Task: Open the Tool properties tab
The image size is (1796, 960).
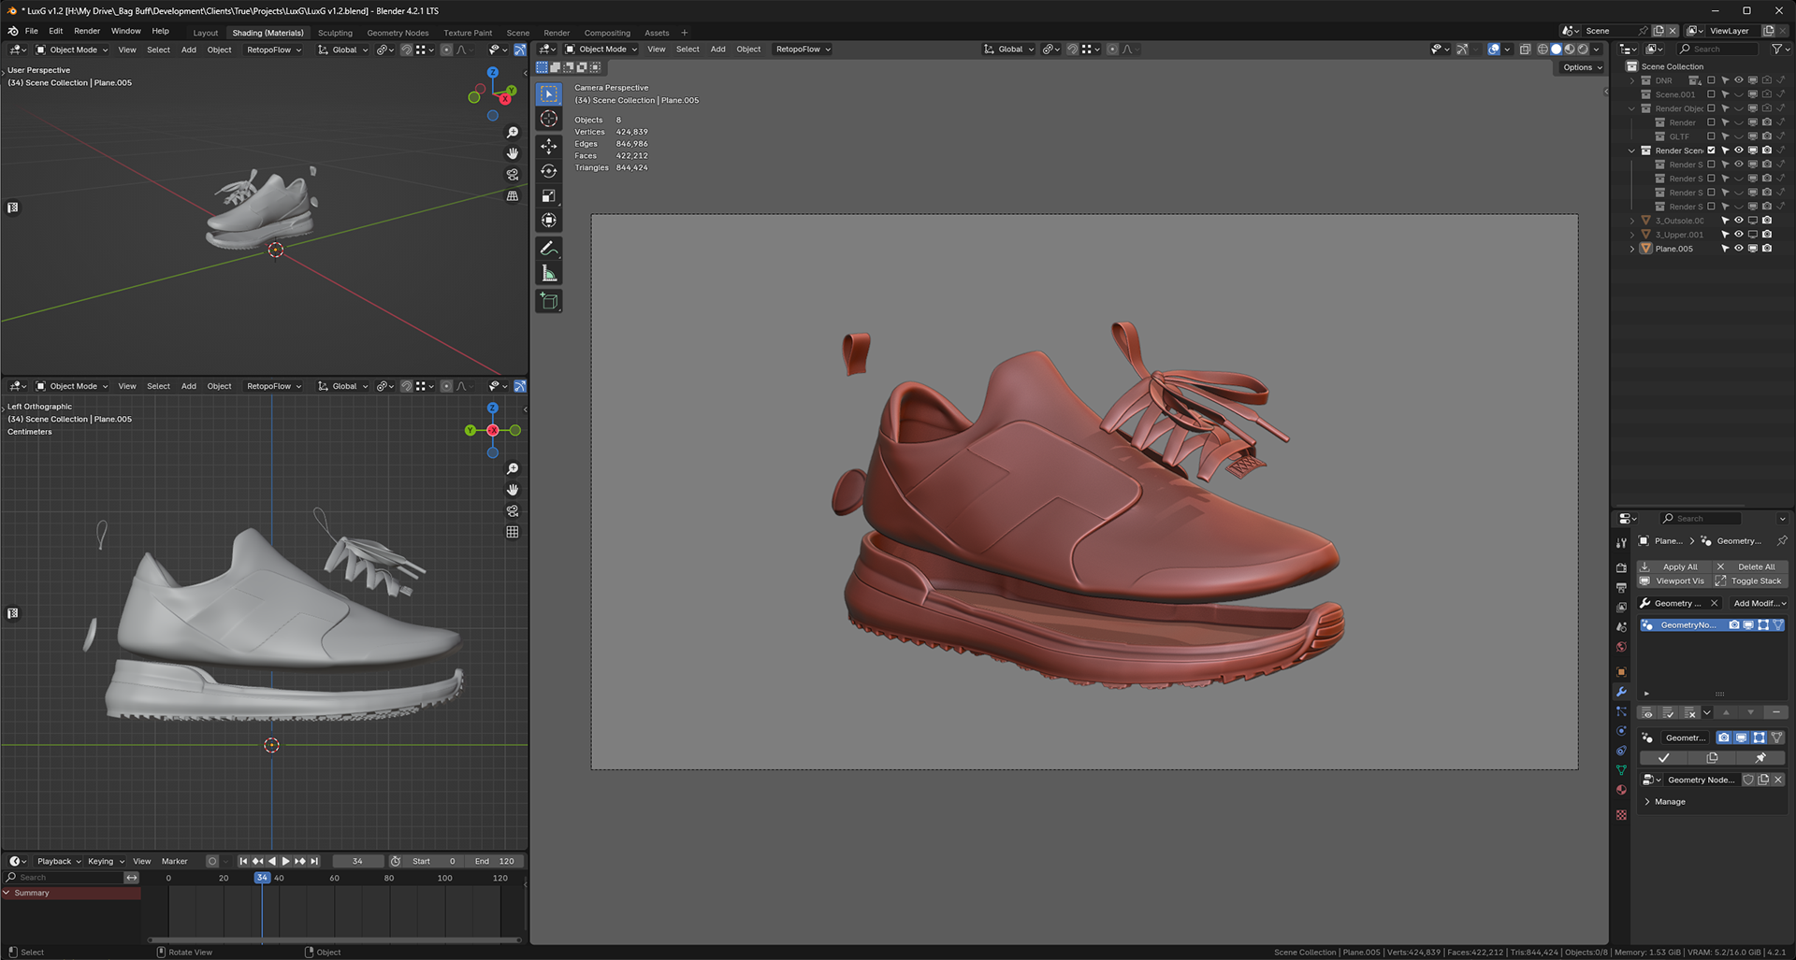Action: pyautogui.click(x=1621, y=542)
